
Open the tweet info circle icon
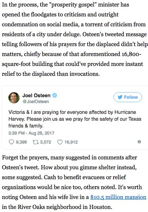(x=139, y=142)
